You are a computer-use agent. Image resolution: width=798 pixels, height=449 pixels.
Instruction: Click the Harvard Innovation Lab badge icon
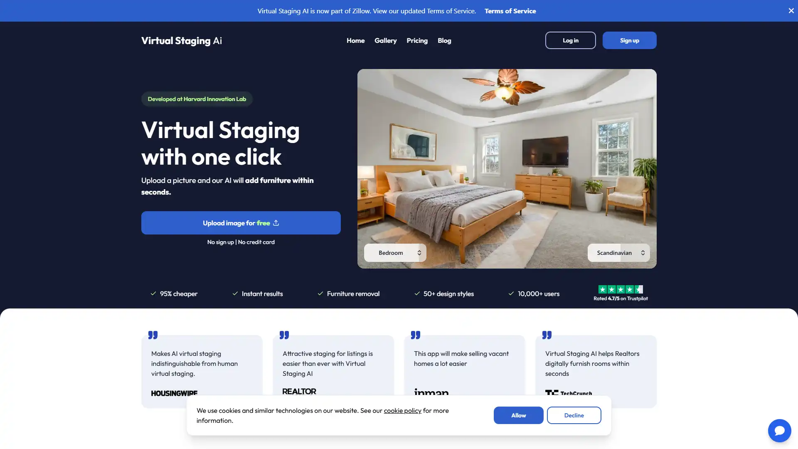point(197,99)
